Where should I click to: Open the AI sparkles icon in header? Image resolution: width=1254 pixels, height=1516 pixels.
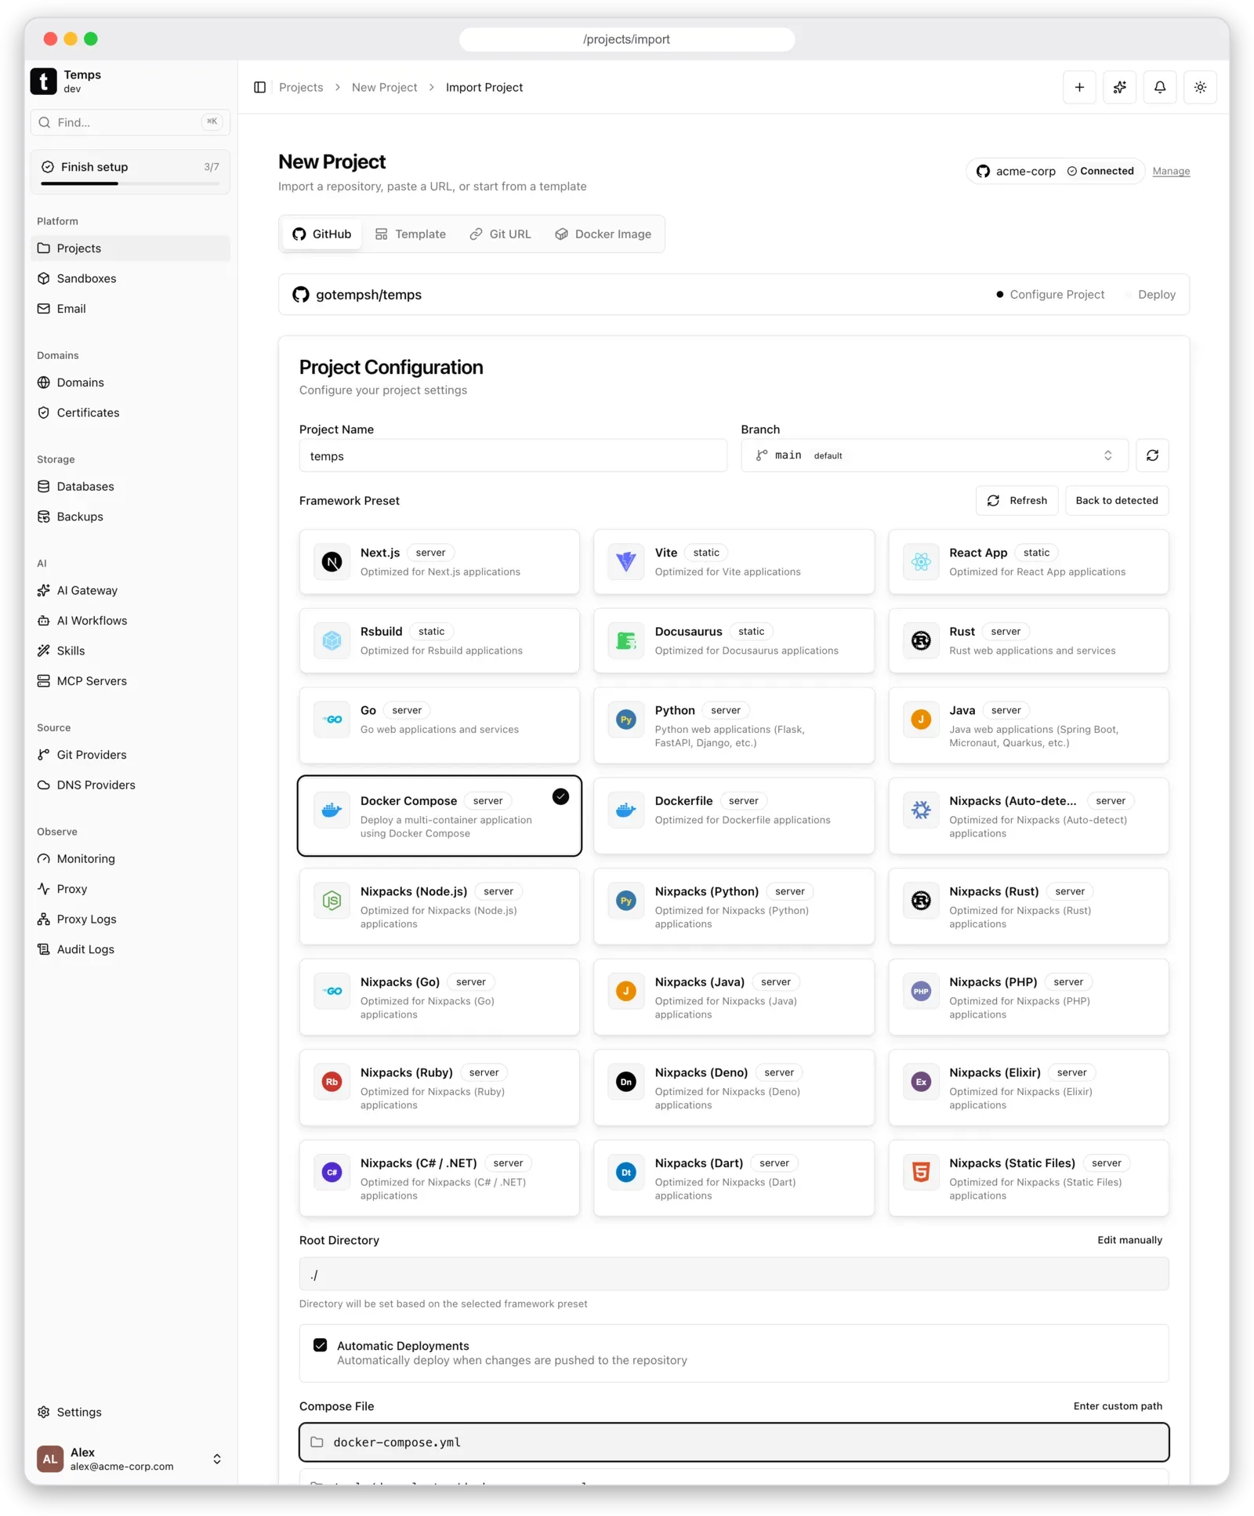1119,87
